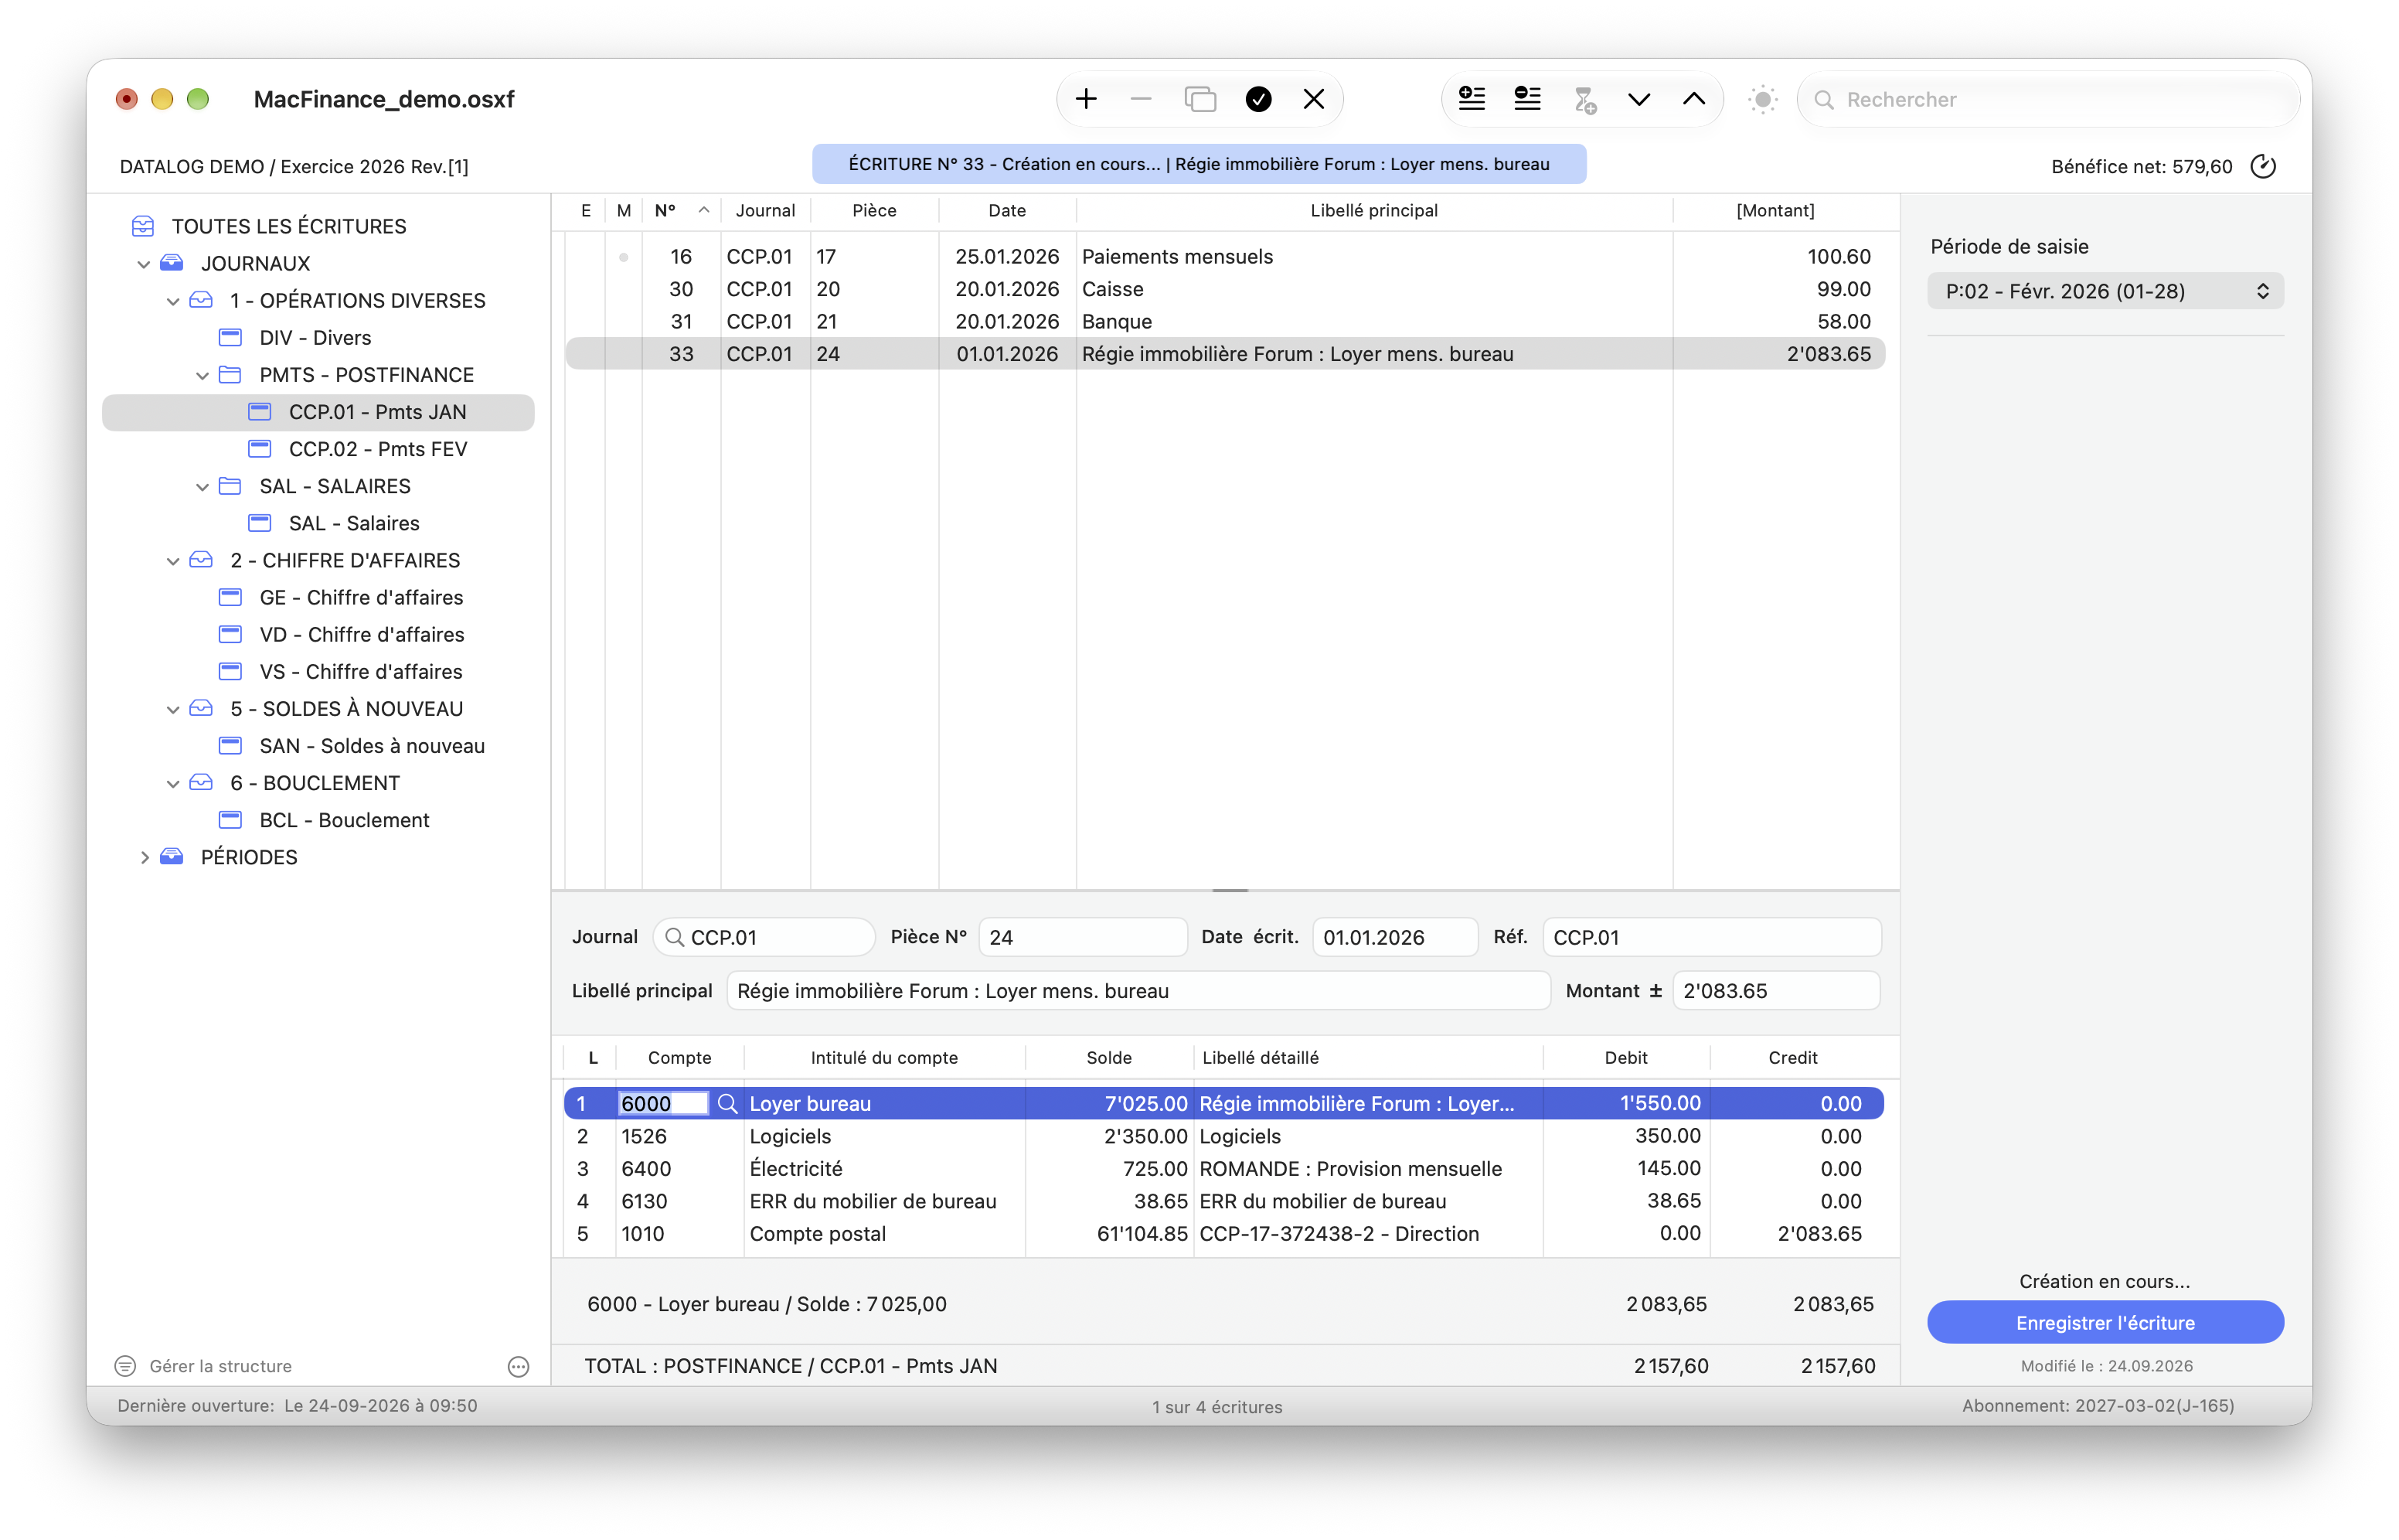Click the X cancel icon in toolbar

pos(1313,99)
